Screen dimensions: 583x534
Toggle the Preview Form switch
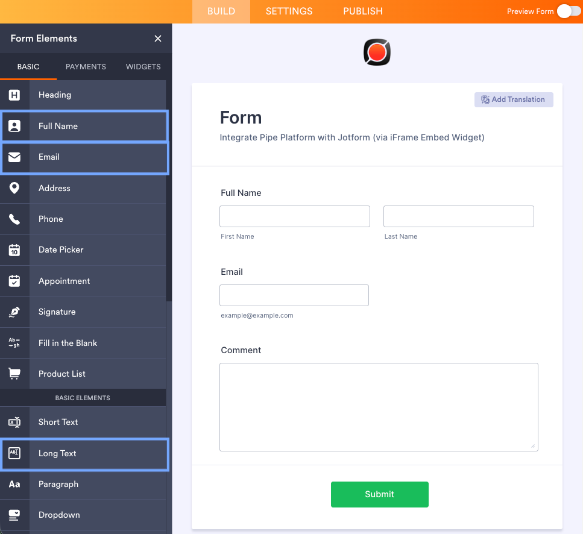(569, 11)
